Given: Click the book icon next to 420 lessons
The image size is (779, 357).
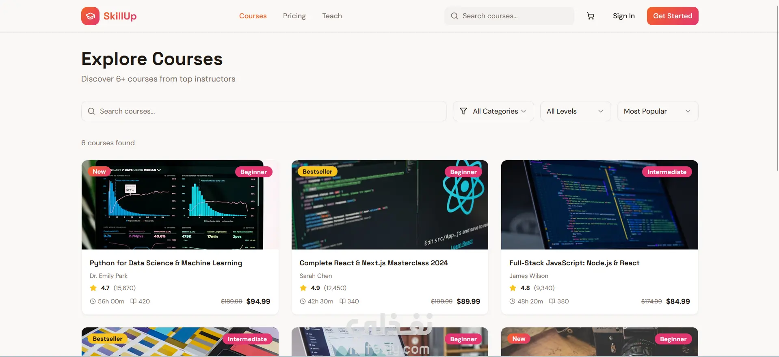Looking at the screenshot, I should [133, 301].
